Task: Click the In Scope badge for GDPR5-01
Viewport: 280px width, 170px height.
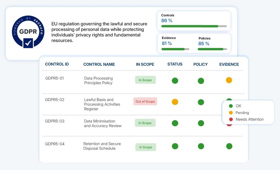Action: click(x=145, y=80)
